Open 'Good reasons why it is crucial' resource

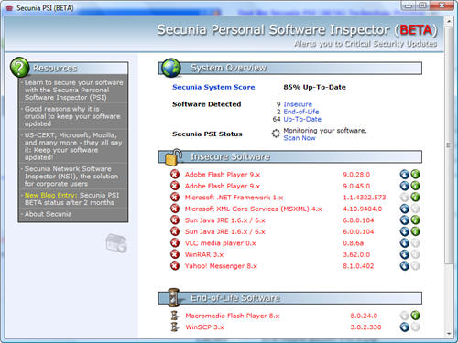(x=73, y=116)
